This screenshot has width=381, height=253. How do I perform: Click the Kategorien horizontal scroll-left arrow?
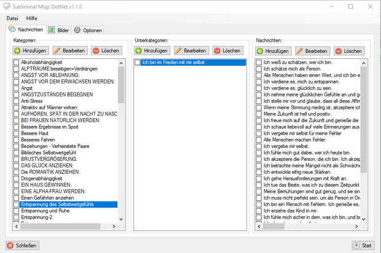click(x=17, y=227)
